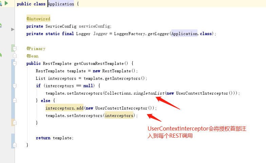Click the List type keyword
The height and width of the screenshot is (163, 266).
[x=41, y=78]
